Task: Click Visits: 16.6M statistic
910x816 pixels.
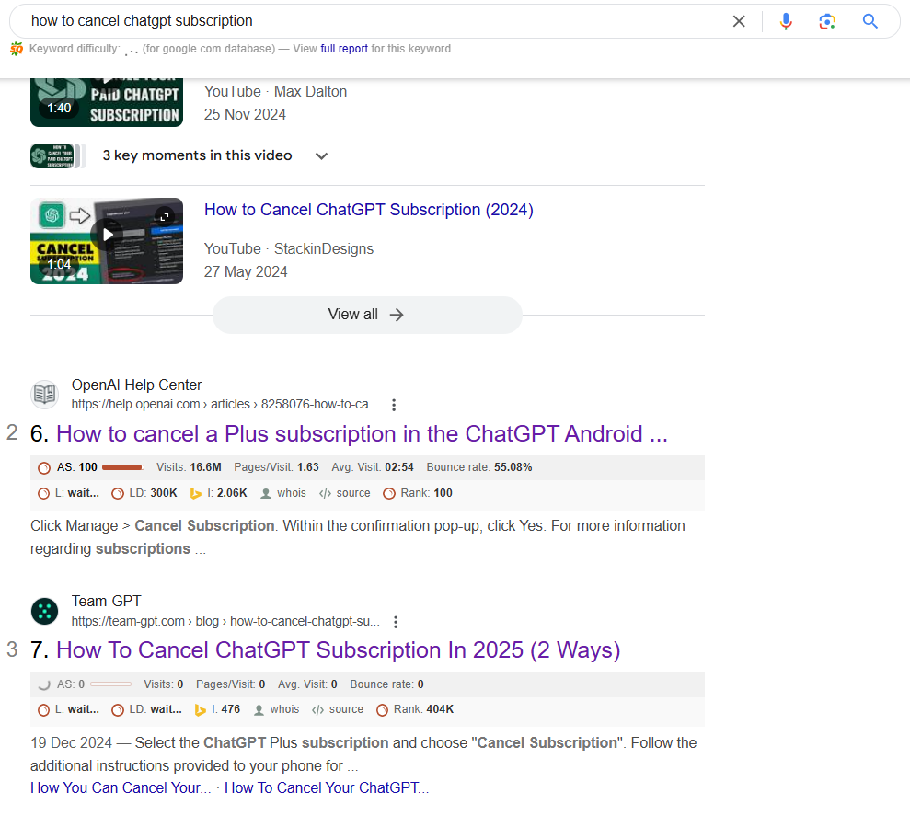Action: click(189, 467)
